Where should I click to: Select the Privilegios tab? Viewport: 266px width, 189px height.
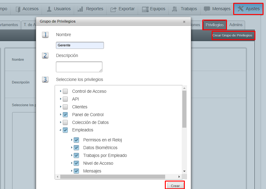[214, 25]
